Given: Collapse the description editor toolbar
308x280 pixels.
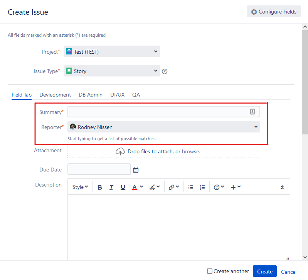Looking at the screenshot, I should (282, 187).
